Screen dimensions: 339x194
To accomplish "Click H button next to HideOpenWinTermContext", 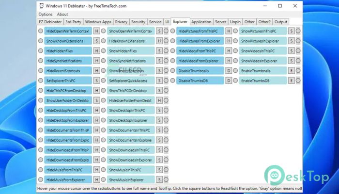I will click(x=96, y=31).
